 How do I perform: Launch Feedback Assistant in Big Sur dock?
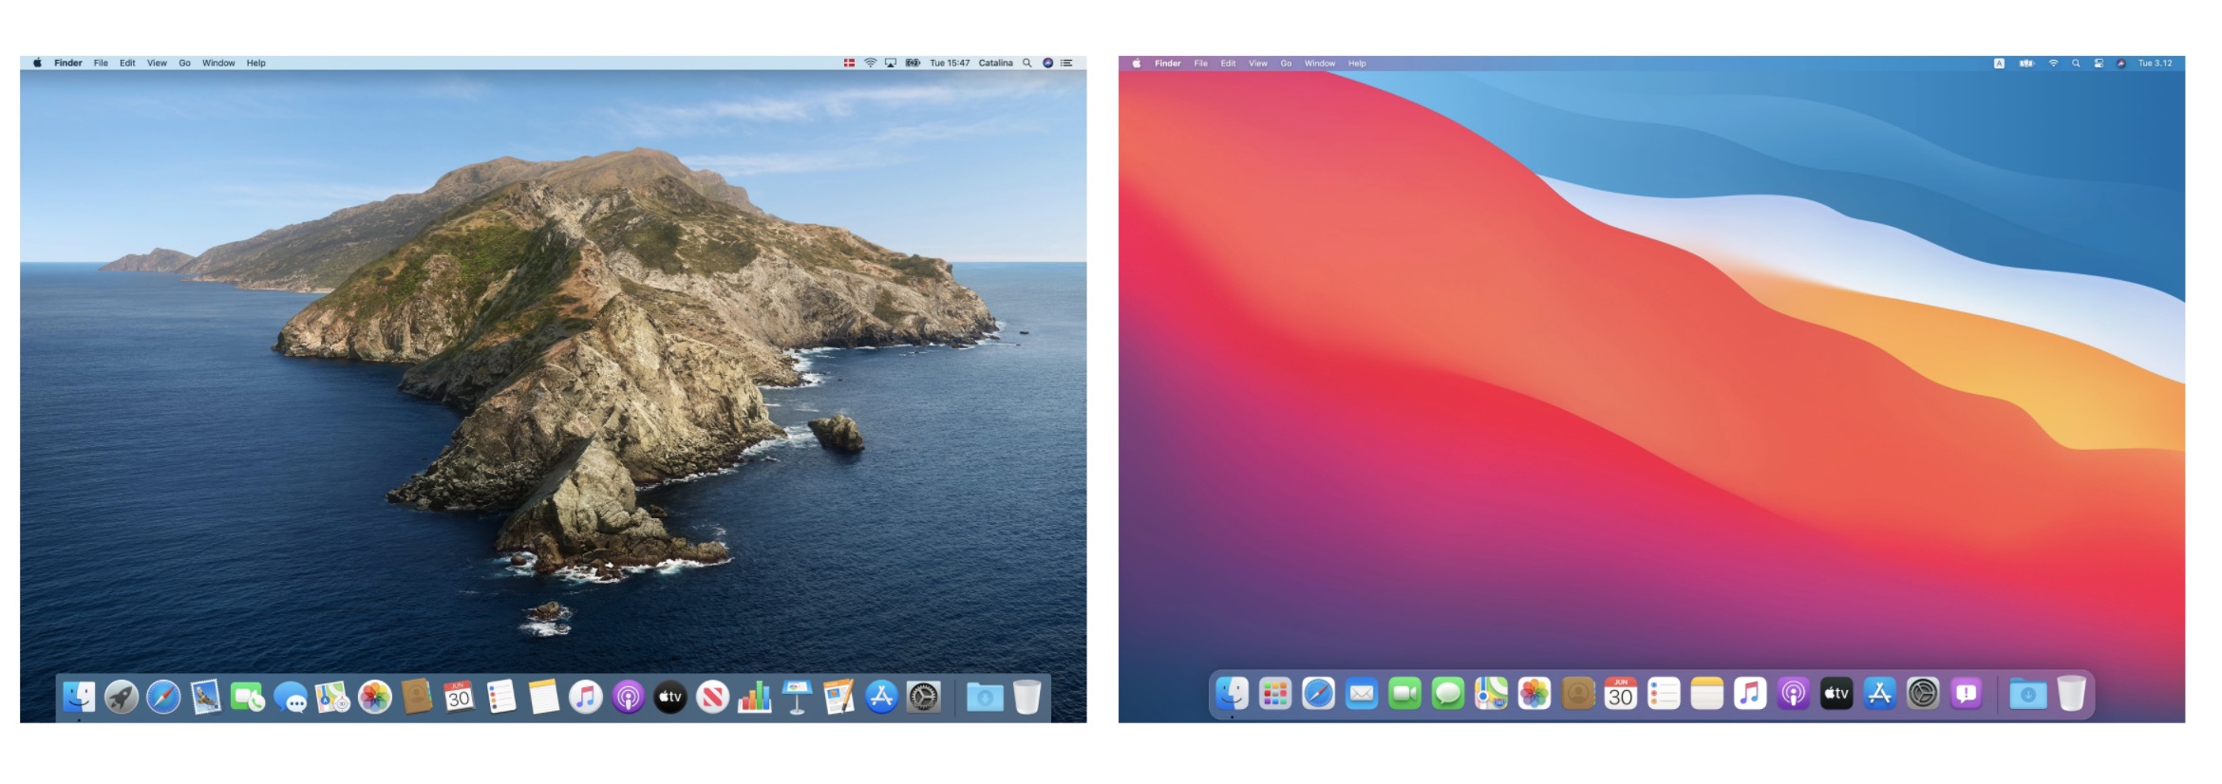(x=1966, y=694)
